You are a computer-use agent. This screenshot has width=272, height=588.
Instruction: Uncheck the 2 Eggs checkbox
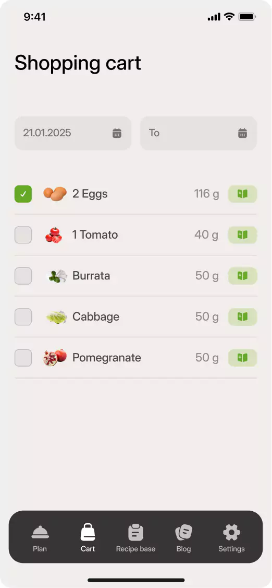tap(23, 194)
